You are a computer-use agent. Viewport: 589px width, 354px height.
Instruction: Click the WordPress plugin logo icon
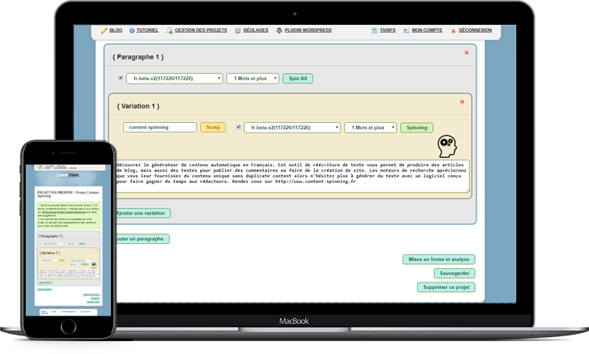279,31
